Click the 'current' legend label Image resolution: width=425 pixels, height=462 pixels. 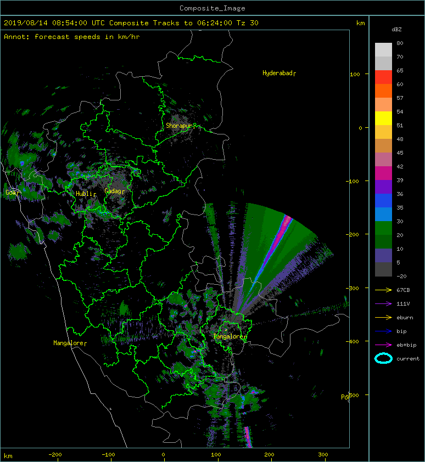pyautogui.click(x=408, y=359)
